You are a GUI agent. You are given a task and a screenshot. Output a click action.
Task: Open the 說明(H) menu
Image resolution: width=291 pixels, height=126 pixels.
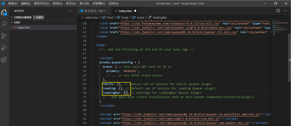tap(113, 3)
